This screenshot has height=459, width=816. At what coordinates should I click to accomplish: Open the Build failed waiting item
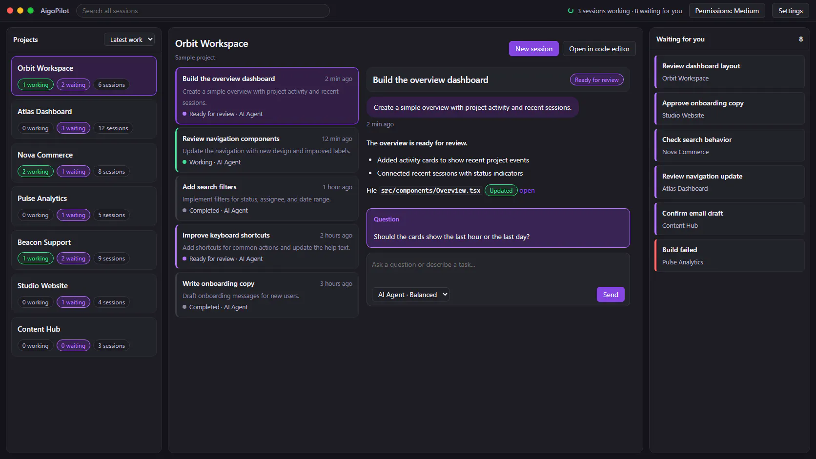[729, 256]
